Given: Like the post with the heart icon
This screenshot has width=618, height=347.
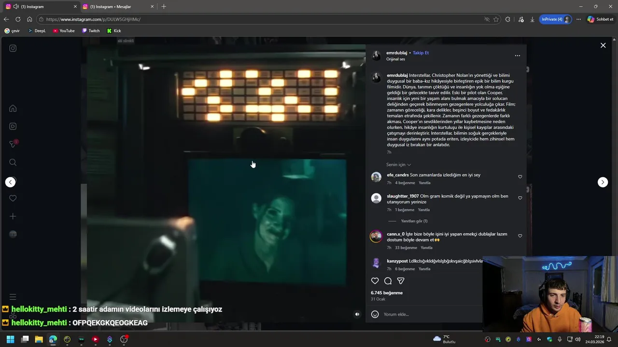Looking at the screenshot, I should 375,281.
